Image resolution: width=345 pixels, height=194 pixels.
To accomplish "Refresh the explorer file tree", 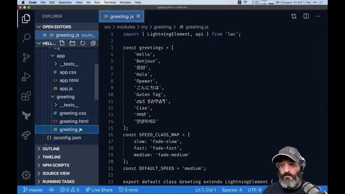I will [82, 43].
